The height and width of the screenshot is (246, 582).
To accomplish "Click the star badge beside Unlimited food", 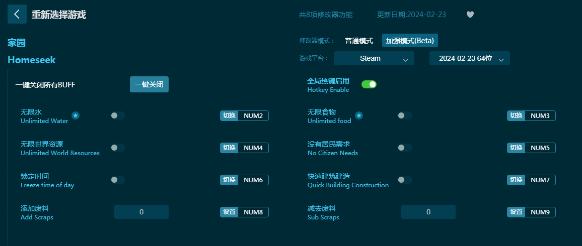I will tap(358, 116).
